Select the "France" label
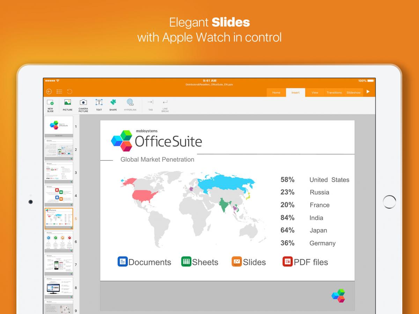The image size is (419, 314). pos(319,205)
